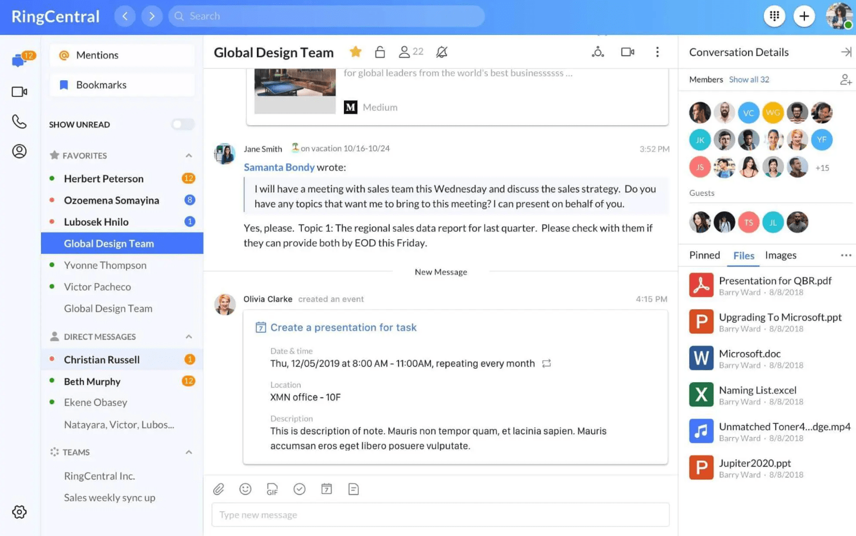Open the Phone dialer icon
The height and width of the screenshot is (536, 856).
click(19, 121)
